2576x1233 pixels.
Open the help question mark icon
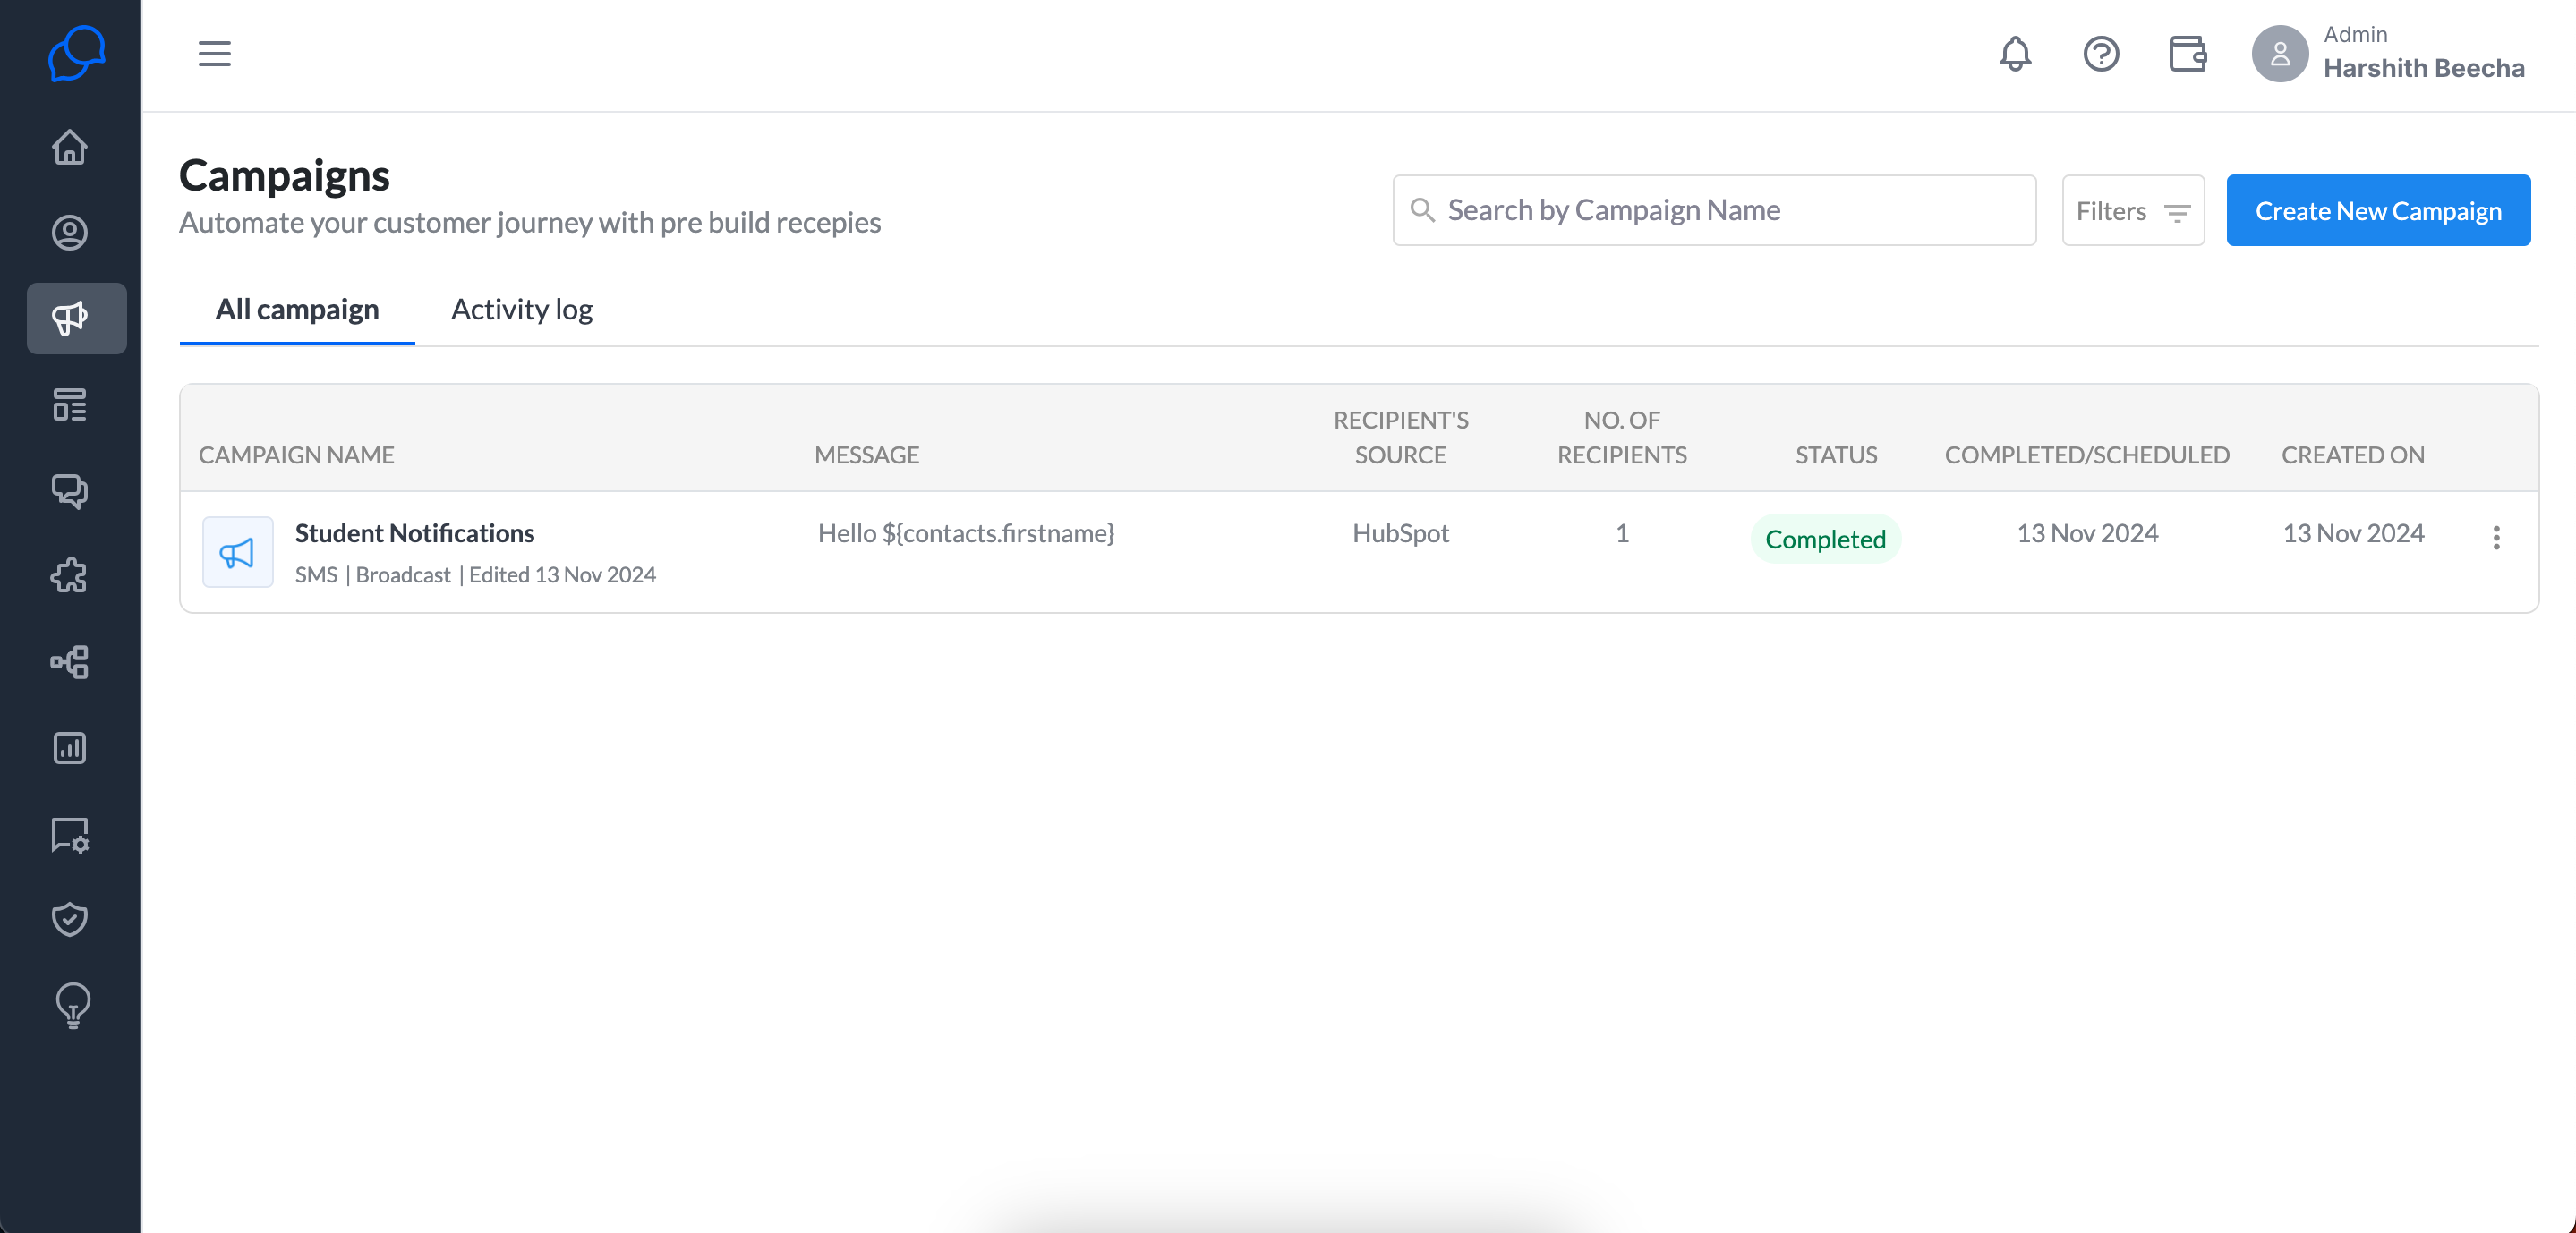pyautogui.click(x=2101, y=54)
